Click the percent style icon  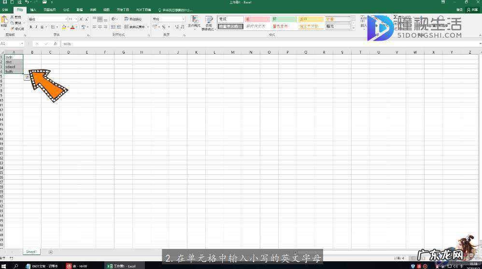coord(163,27)
